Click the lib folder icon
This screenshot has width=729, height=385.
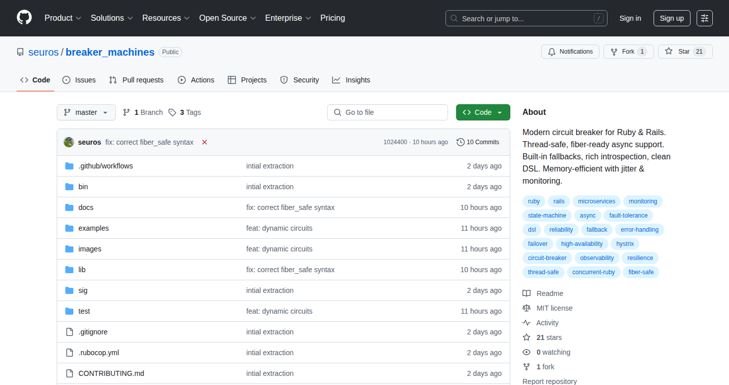[x=69, y=270]
